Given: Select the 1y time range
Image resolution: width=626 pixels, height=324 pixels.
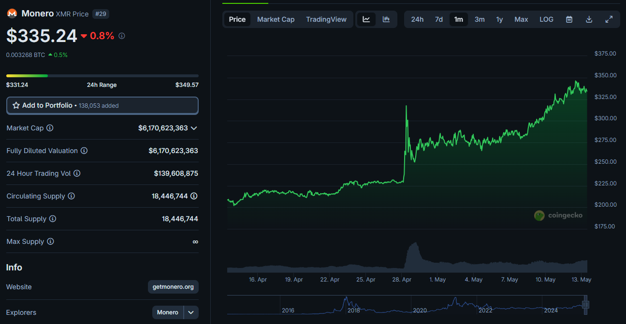Looking at the screenshot, I should (x=499, y=19).
